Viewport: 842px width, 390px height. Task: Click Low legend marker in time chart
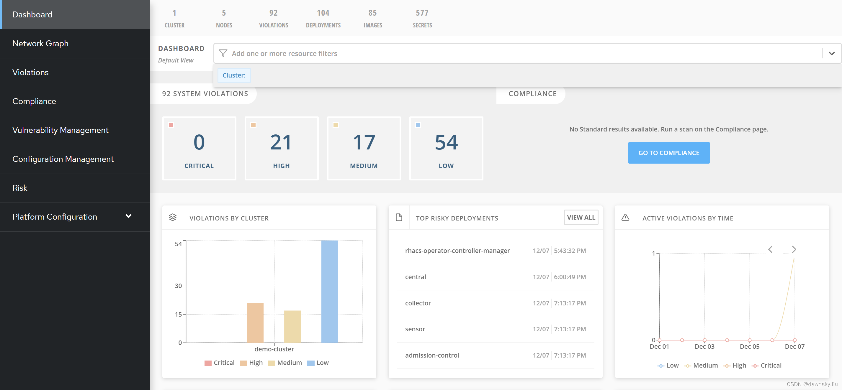point(661,366)
